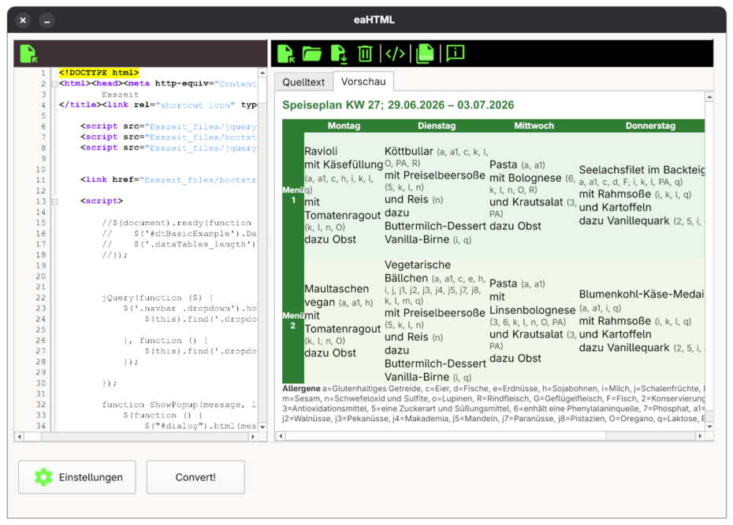733x525 pixels.
Task: Click the code editor scroll-left arrow
Action: pyautogui.click(x=19, y=437)
